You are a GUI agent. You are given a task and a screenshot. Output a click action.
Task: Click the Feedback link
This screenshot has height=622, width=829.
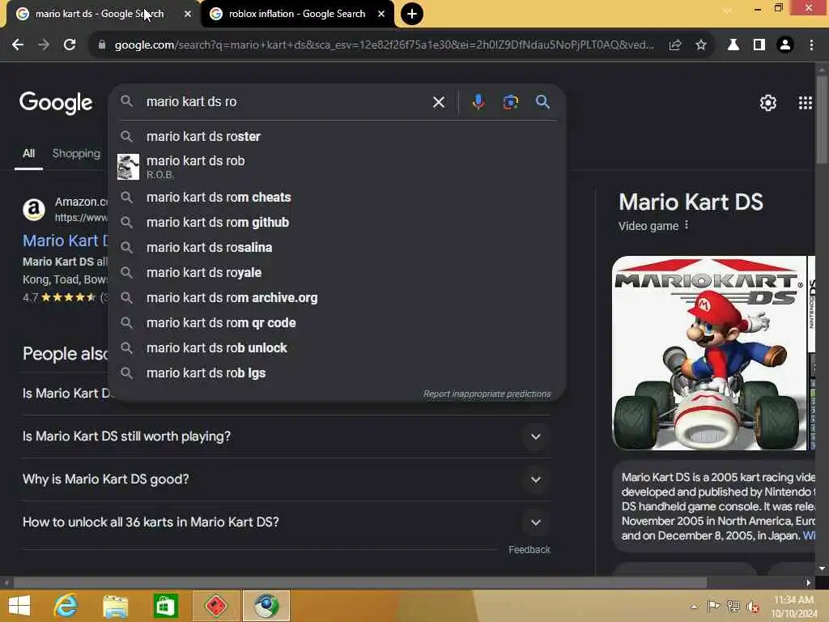click(529, 550)
